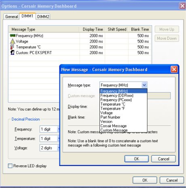Enable Reverse LED display checkbox
Image resolution: width=186 pixels, height=188 pixels.
pyautogui.click(x=10, y=166)
